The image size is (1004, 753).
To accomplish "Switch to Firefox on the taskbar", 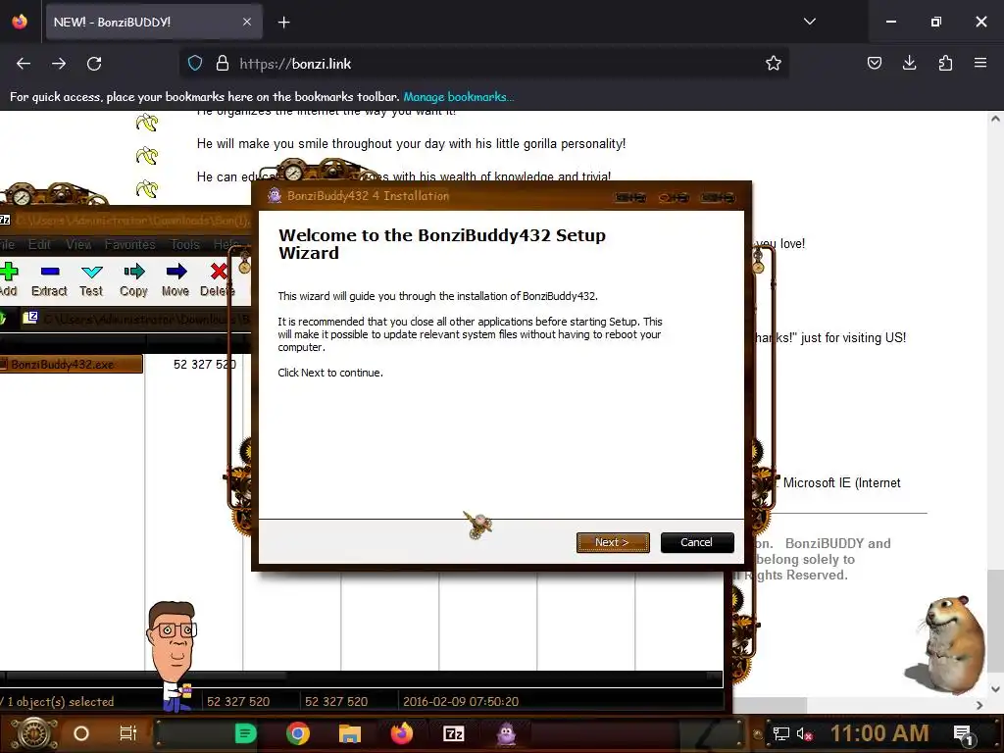I will point(402,733).
